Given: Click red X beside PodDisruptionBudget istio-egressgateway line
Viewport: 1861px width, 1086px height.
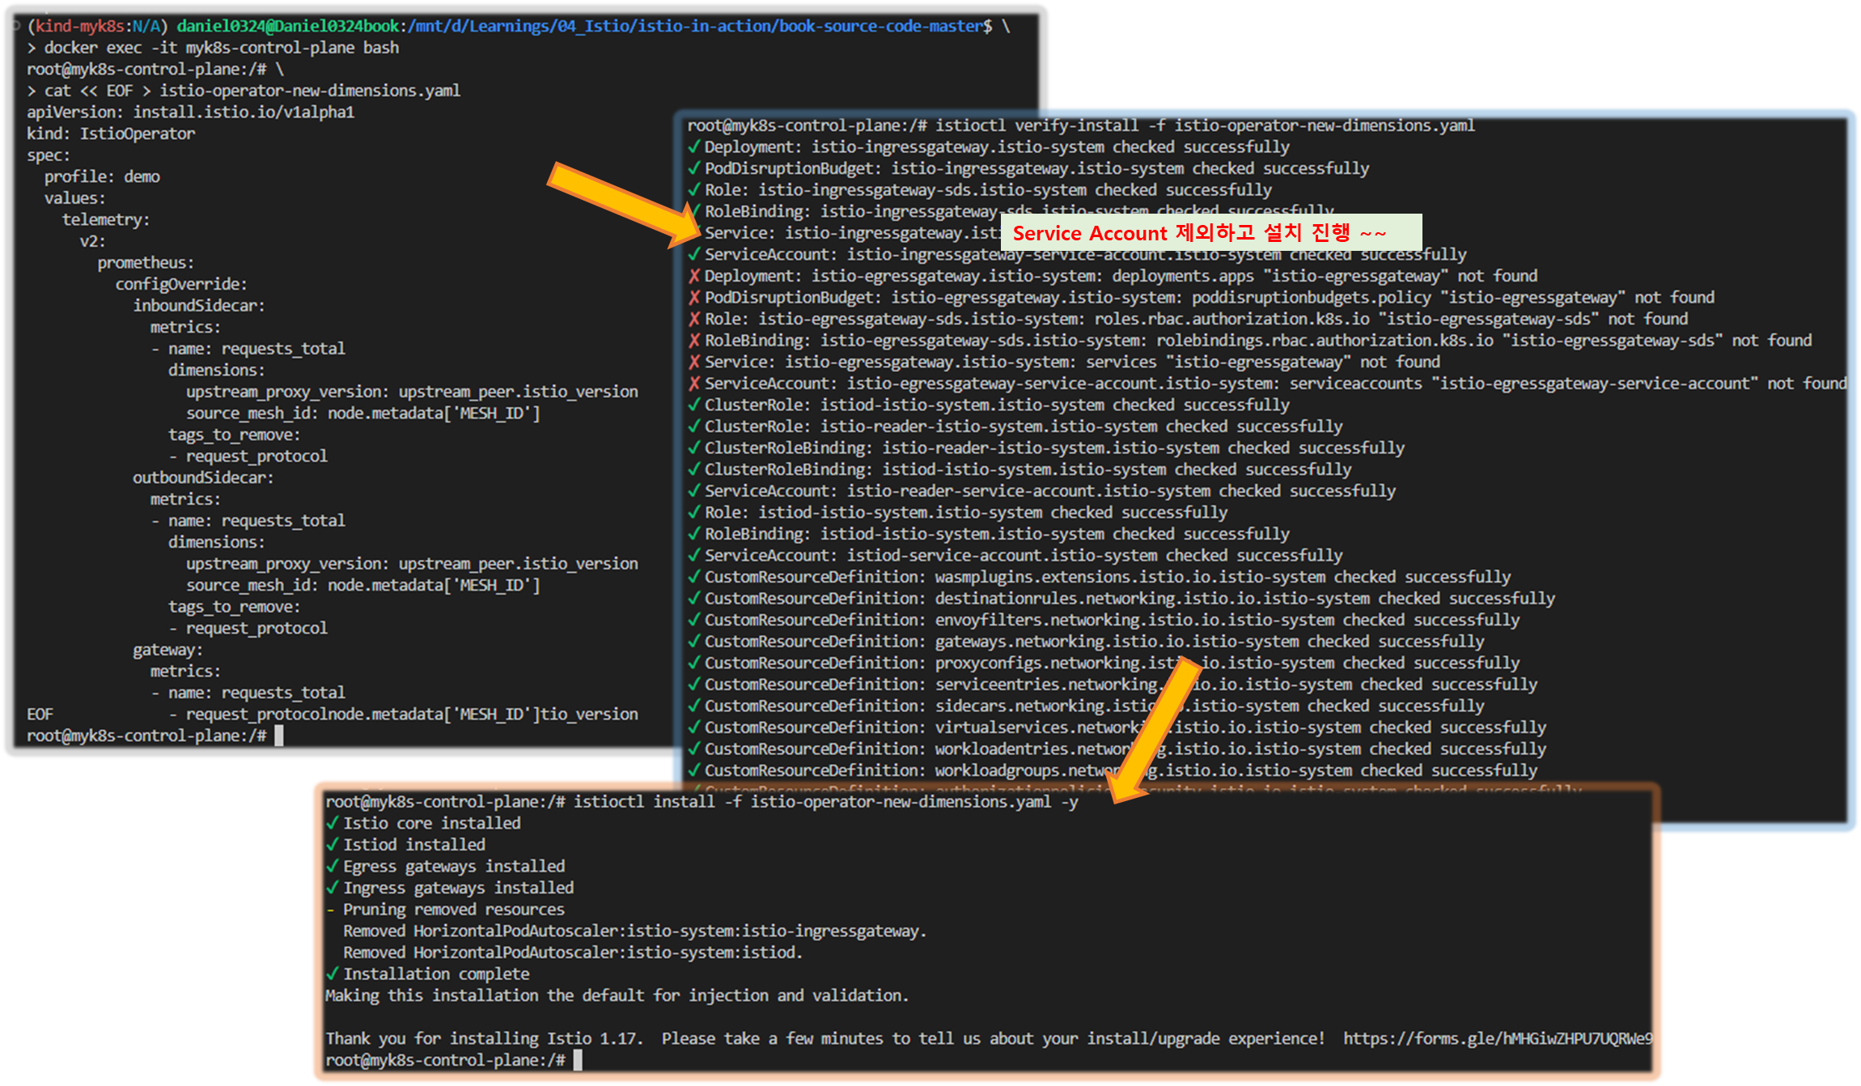Looking at the screenshot, I should (x=693, y=298).
